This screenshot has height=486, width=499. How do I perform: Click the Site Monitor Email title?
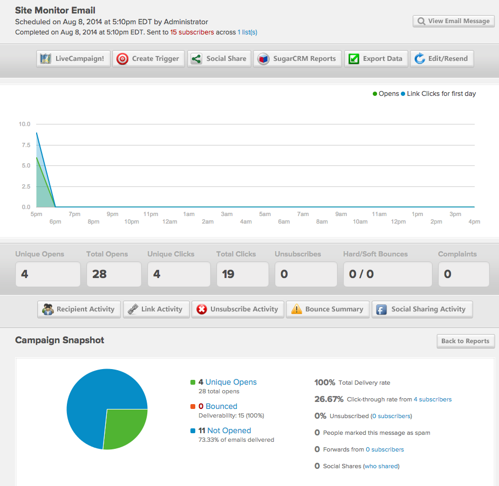55,10
